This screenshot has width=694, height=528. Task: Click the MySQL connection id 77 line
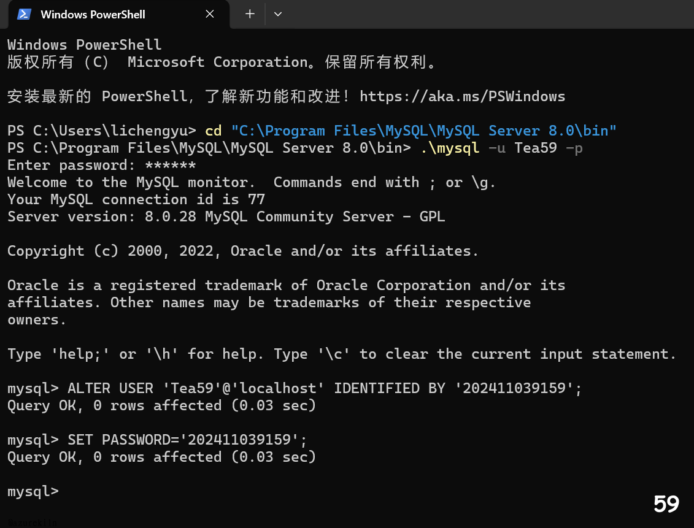coord(136,199)
